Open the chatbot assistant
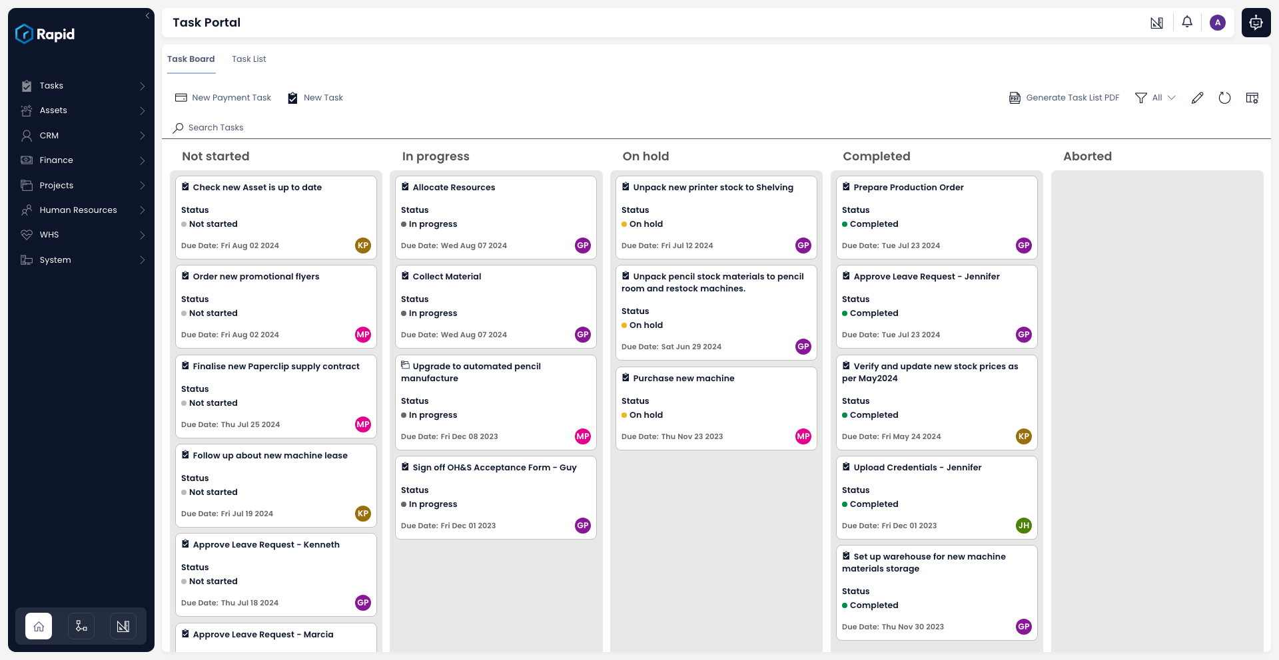 [x=1256, y=22]
